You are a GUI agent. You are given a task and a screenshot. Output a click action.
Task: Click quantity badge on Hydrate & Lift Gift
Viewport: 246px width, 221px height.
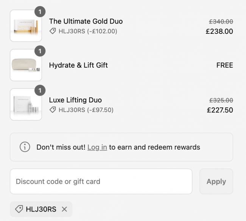coord(40,51)
